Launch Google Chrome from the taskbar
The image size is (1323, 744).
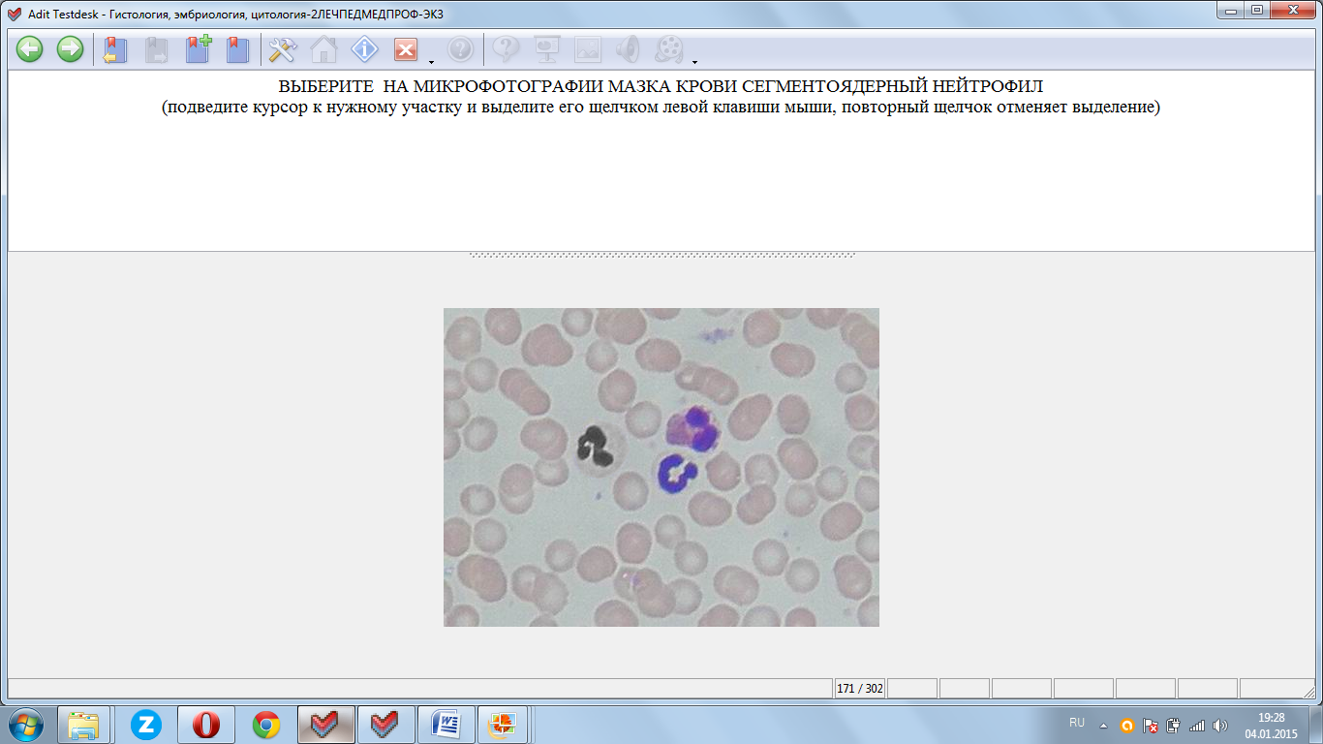point(266,724)
